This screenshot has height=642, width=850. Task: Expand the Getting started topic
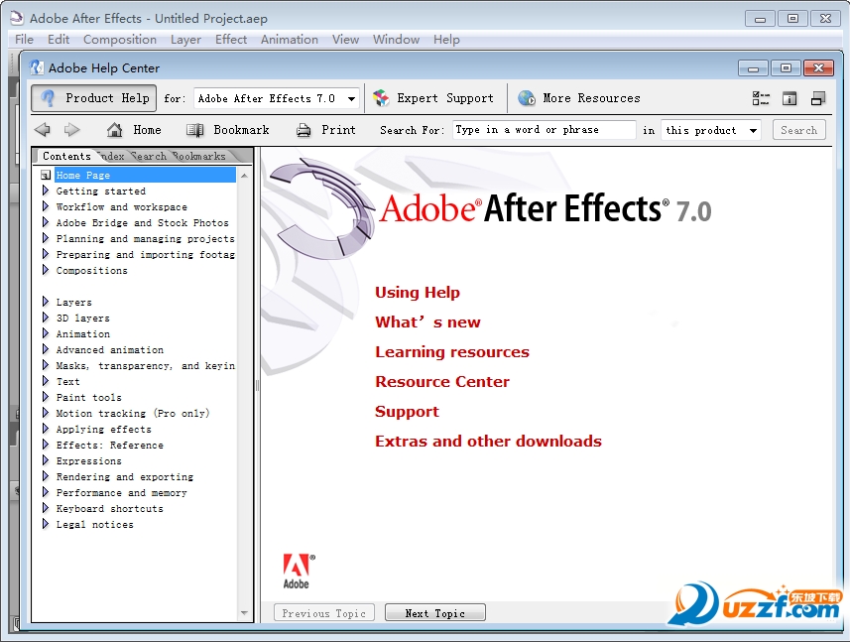pyautogui.click(x=46, y=191)
